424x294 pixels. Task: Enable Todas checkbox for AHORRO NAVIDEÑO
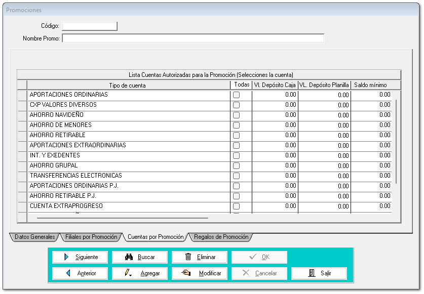(236, 115)
